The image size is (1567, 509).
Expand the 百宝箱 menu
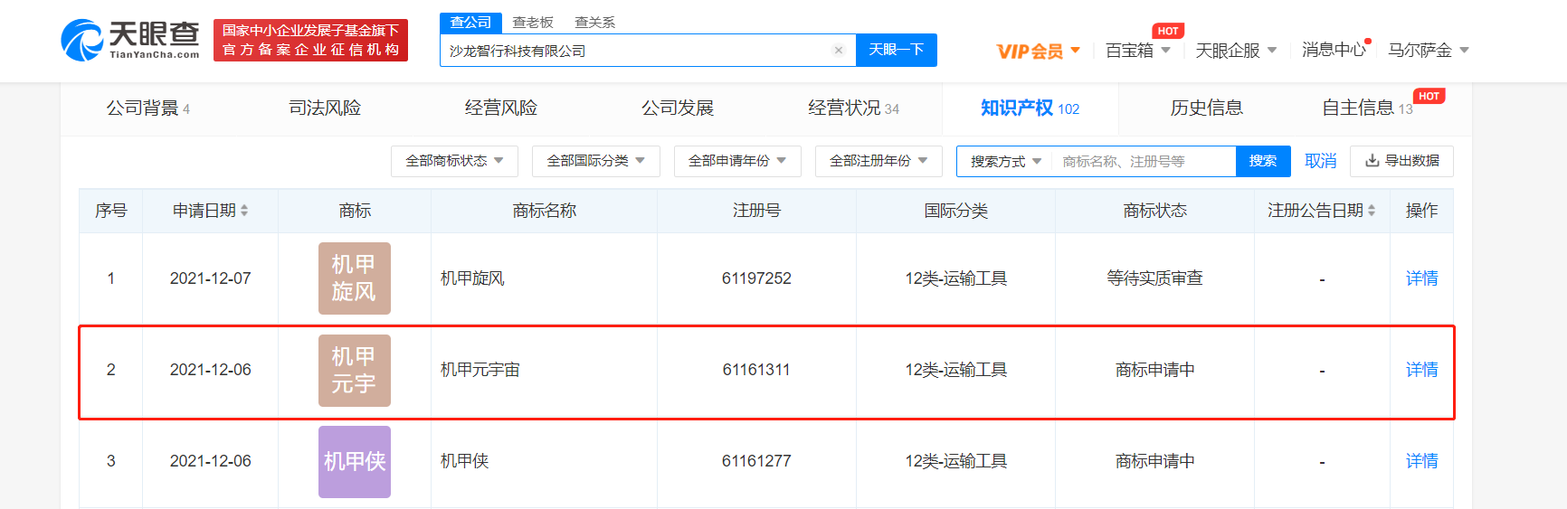(1138, 51)
